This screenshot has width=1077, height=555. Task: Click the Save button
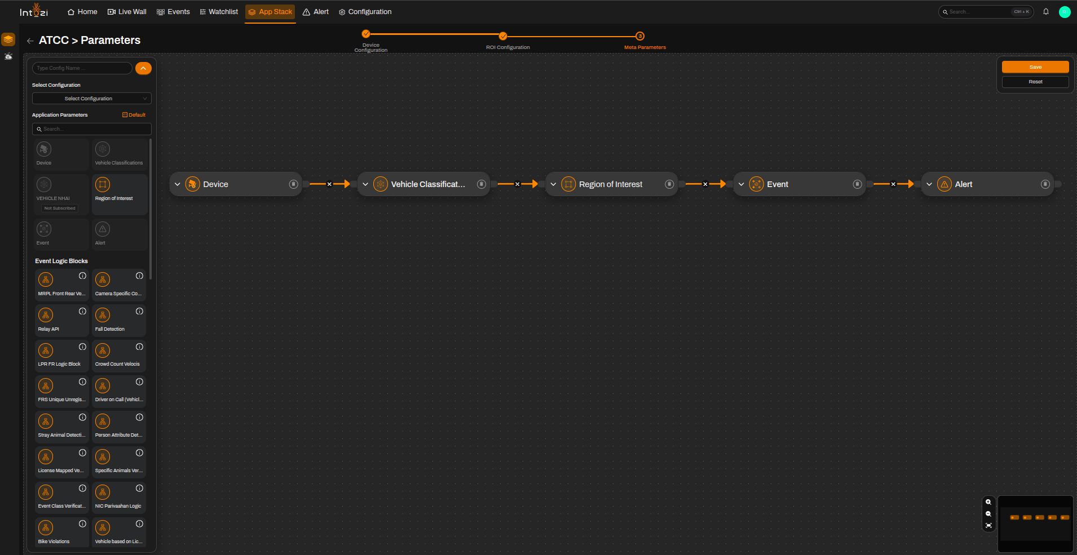(x=1035, y=67)
